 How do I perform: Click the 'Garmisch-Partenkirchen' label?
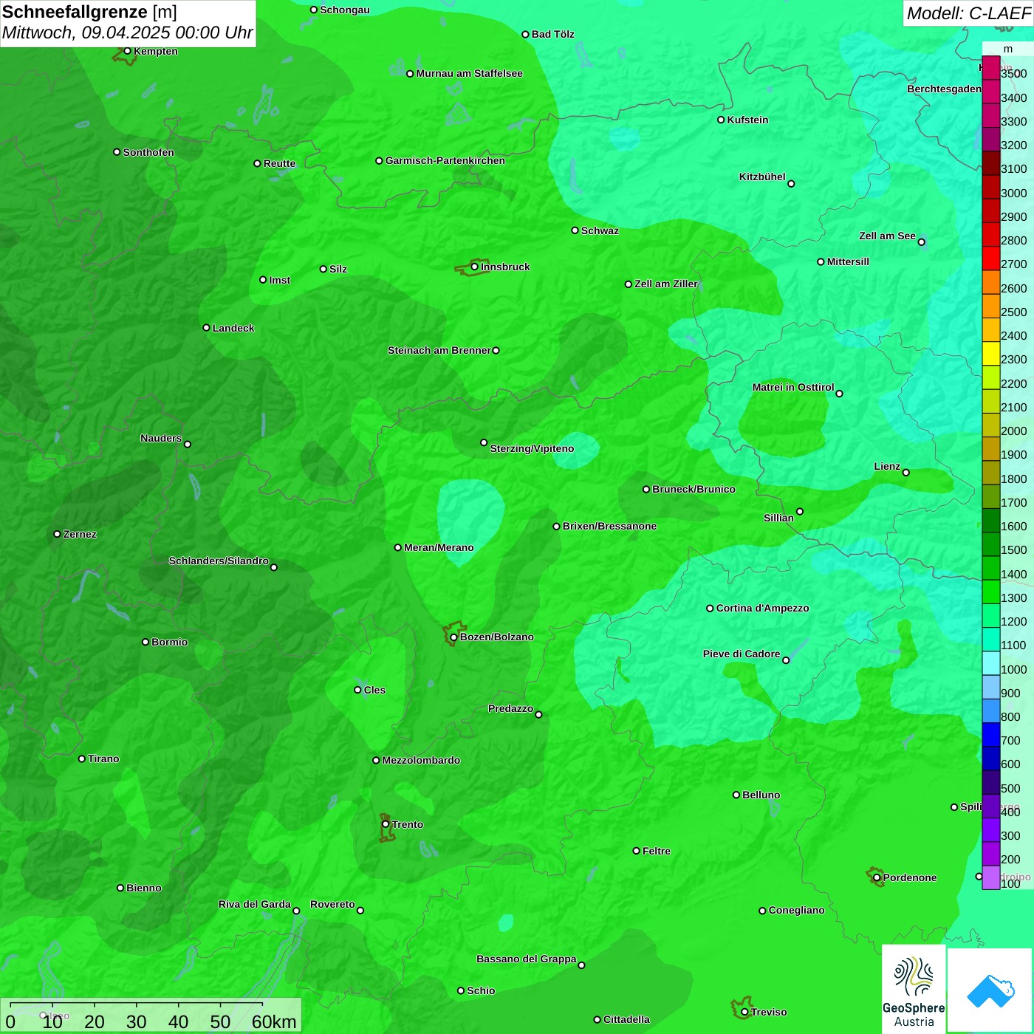[445, 160]
